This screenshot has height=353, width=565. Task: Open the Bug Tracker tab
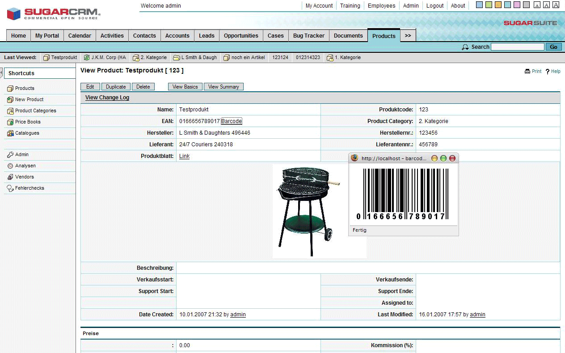pos(308,36)
